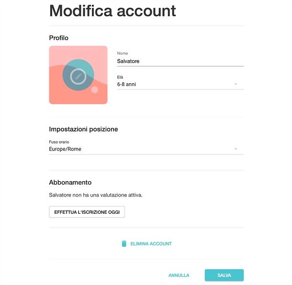The height and width of the screenshot is (285, 292).
Task: Click the 'non ha una valutazione attiva' text
Action: [x=107, y=195]
